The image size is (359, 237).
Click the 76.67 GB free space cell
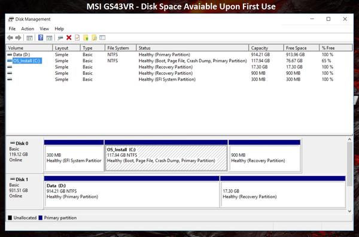click(x=294, y=60)
